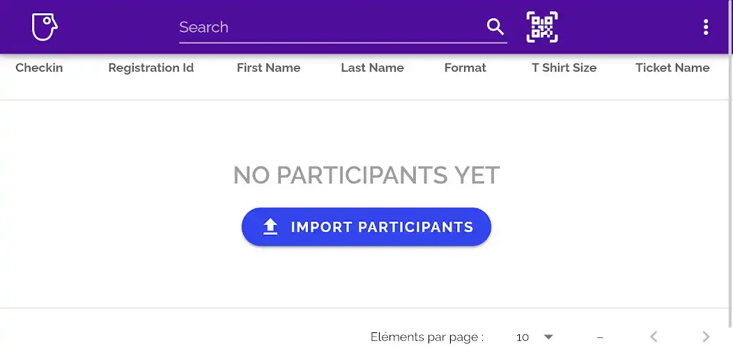Sort by the Last Name column
This screenshot has height=347, width=733.
[372, 68]
